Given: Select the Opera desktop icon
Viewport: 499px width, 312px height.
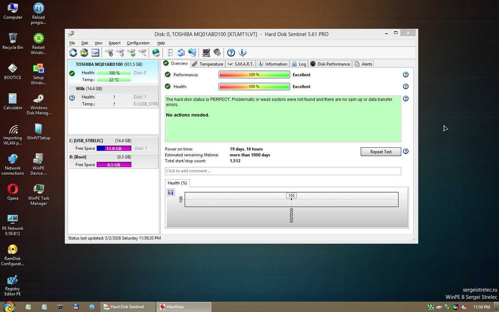Looking at the screenshot, I should [12, 192].
